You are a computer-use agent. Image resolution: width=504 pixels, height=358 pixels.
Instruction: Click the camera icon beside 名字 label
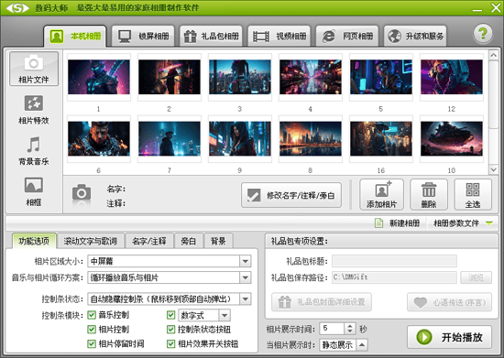82,193
